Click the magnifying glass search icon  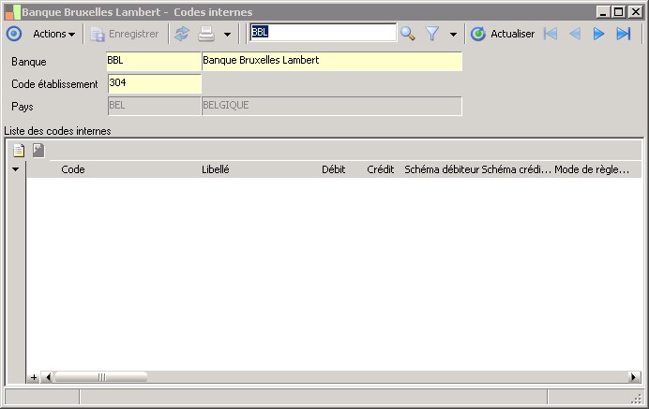(408, 34)
